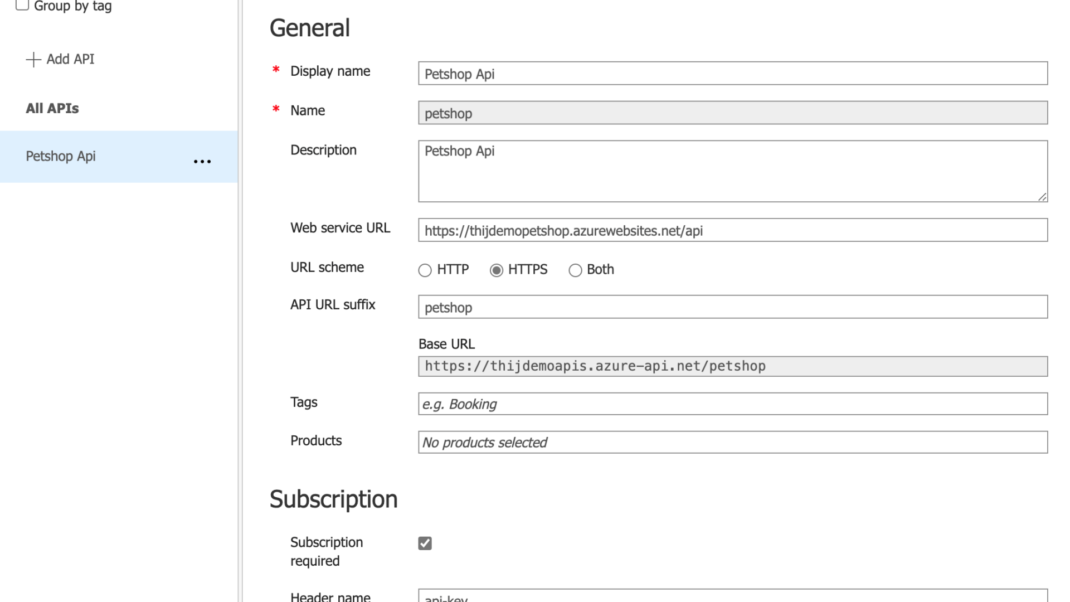This screenshot has height=602, width=1070.
Task: Click the General section heading
Action: pos(310,28)
